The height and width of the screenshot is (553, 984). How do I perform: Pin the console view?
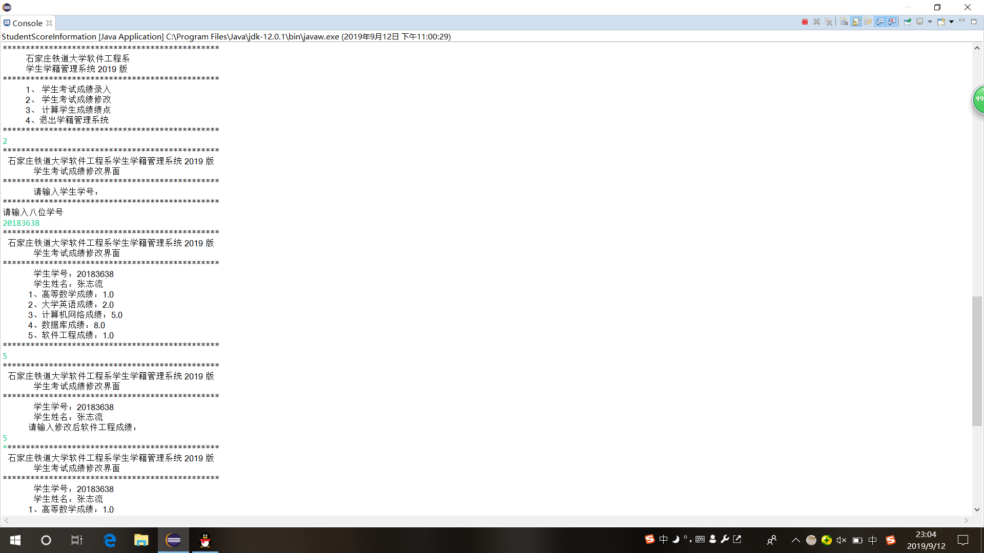coord(908,22)
